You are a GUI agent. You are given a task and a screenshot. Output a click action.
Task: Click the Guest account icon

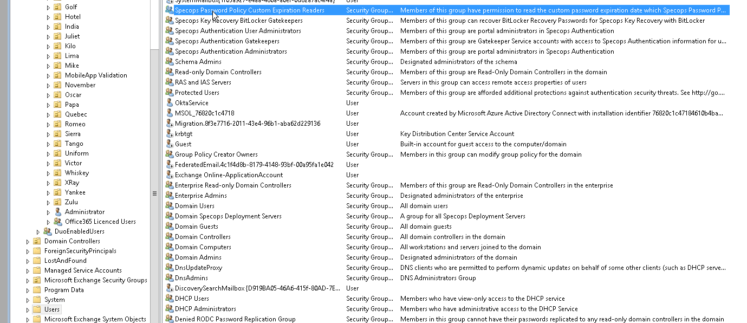(x=169, y=144)
